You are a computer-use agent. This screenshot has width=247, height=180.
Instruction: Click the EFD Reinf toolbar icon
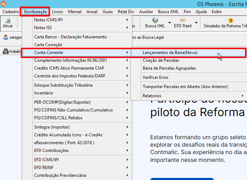pyautogui.click(x=183, y=20)
